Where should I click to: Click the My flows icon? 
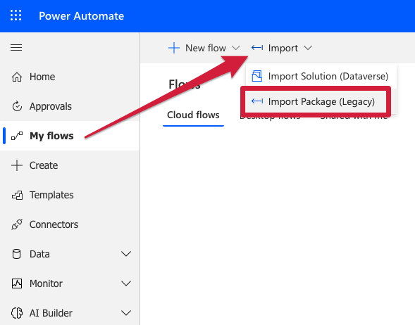coord(17,136)
